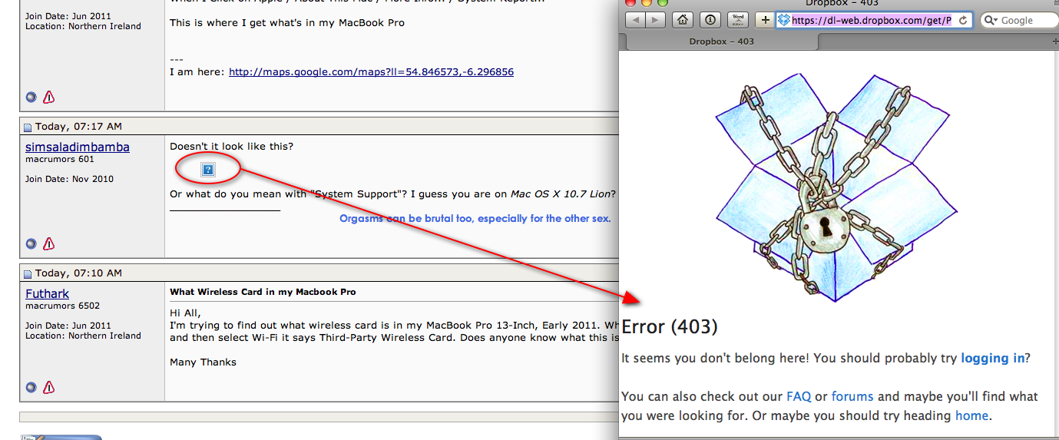1059x440 pixels.
Task: Open the FAQ link on the error page
Action: point(799,396)
